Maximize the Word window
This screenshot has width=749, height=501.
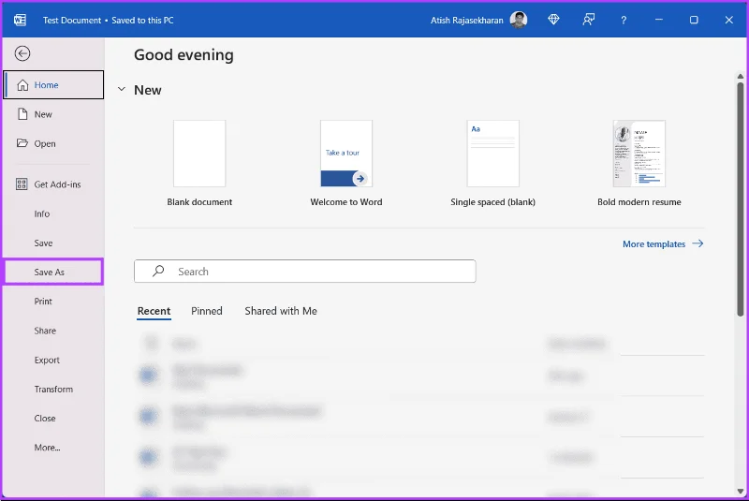(x=694, y=20)
